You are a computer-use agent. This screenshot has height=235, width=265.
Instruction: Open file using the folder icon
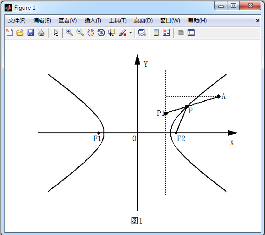tap(20, 33)
